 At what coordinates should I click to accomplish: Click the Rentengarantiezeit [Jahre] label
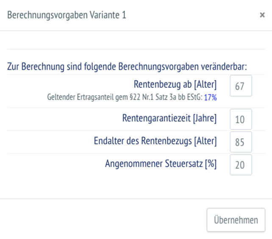169,118
